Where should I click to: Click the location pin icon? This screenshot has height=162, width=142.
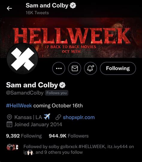point(9,117)
